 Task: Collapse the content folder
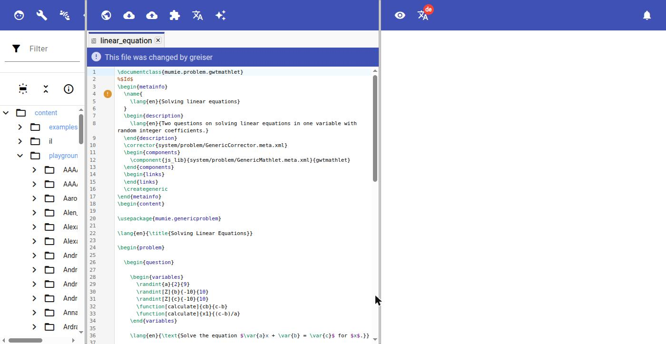click(6, 113)
